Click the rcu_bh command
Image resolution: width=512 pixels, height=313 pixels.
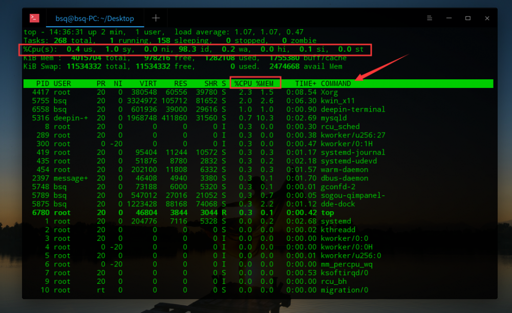point(334,281)
